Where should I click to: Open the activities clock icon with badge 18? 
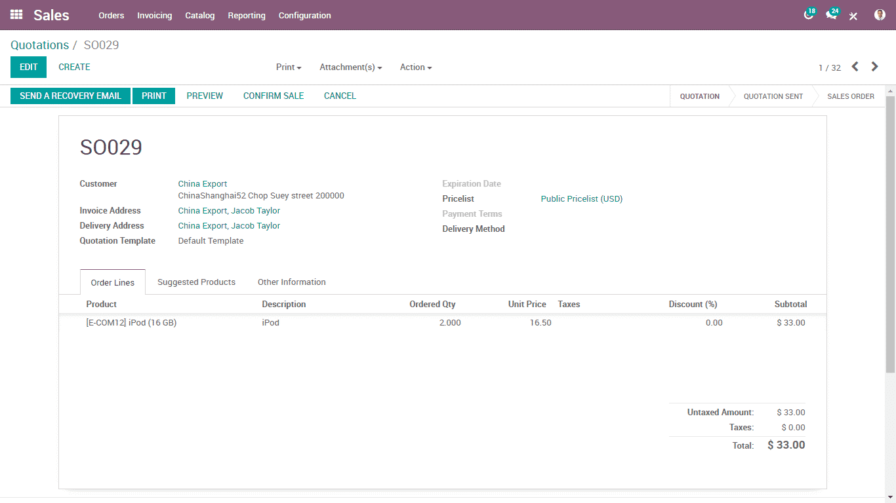click(x=809, y=14)
